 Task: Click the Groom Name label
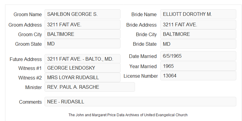[28, 14]
